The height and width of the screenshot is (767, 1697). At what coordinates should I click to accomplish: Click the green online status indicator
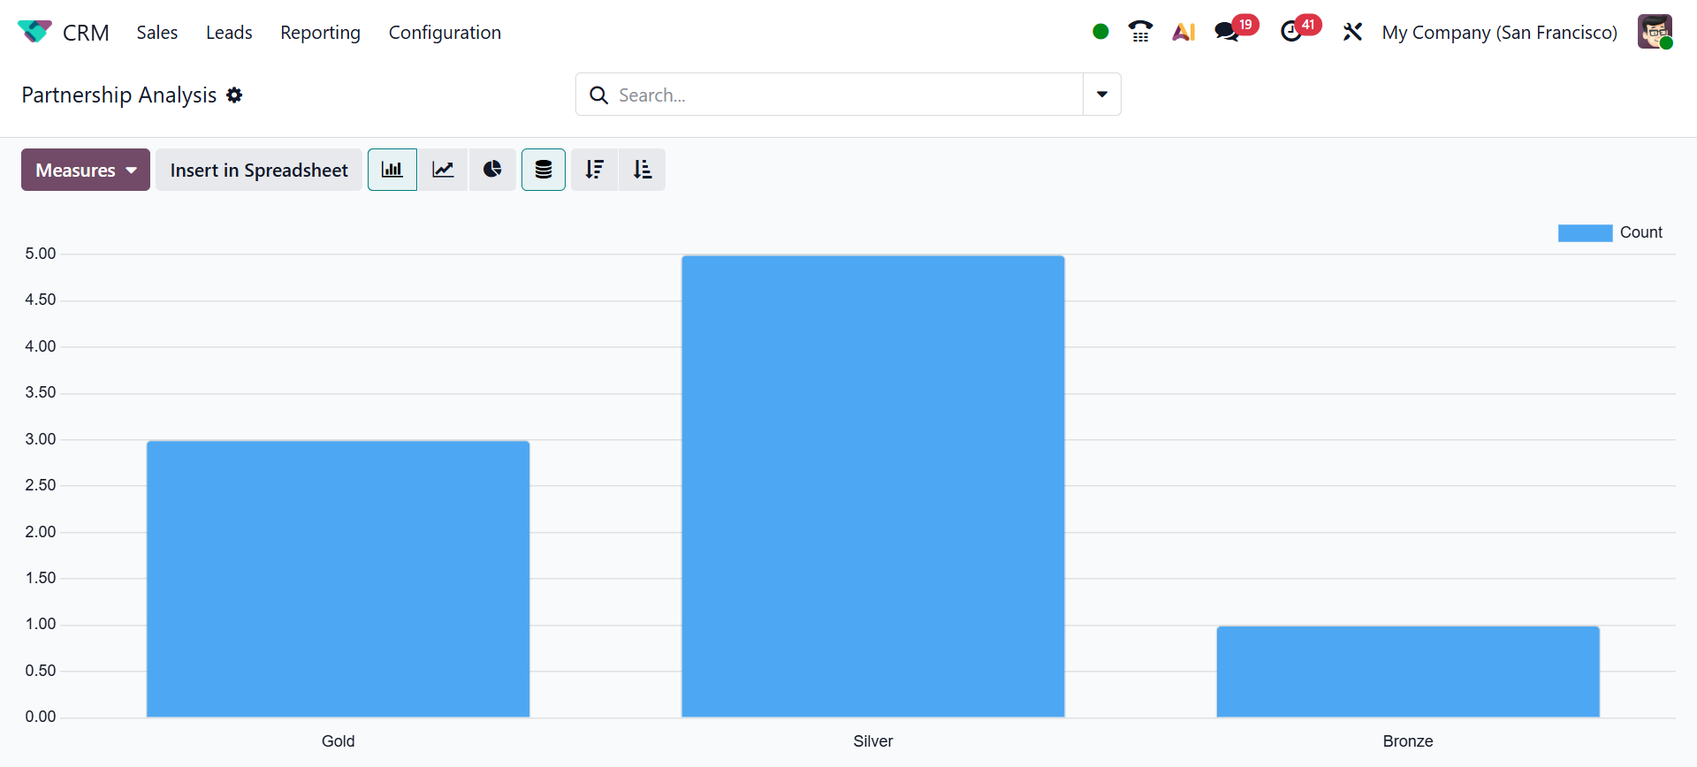click(x=1100, y=32)
